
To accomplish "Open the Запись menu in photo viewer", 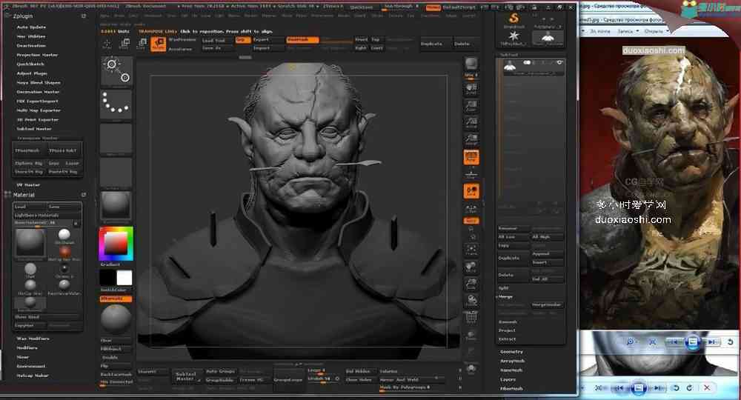I will pos(628,31).
